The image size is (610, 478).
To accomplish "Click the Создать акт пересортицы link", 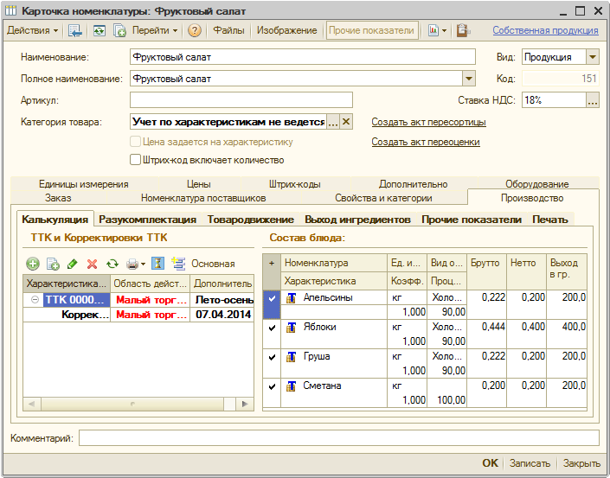I will point(428,122).
